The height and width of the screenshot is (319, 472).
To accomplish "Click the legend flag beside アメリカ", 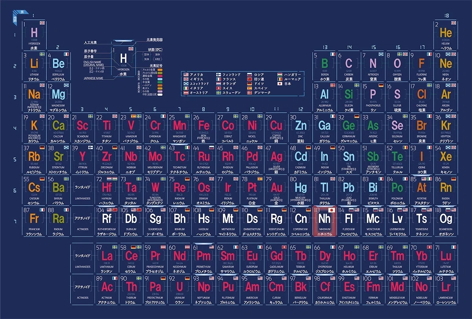I will pos(186,74).
